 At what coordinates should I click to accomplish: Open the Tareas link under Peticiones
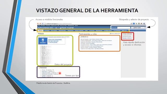(44, 70)
